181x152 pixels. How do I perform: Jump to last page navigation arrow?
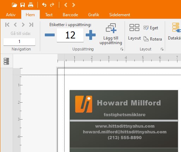(31, 25)
